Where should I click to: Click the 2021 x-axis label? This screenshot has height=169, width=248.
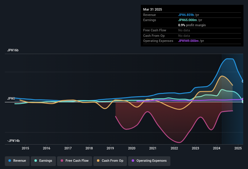[153, 148]
